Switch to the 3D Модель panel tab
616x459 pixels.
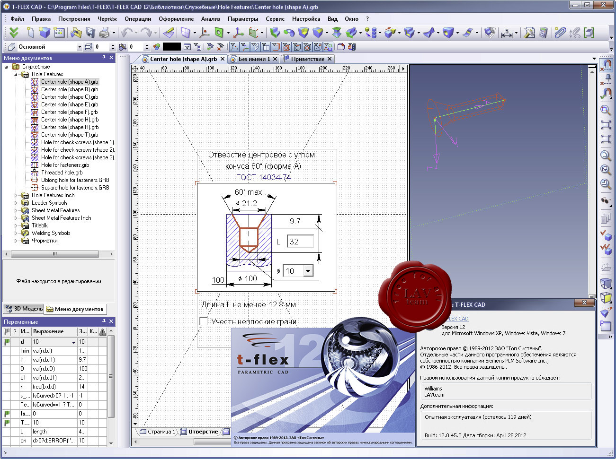click(24, 309)
